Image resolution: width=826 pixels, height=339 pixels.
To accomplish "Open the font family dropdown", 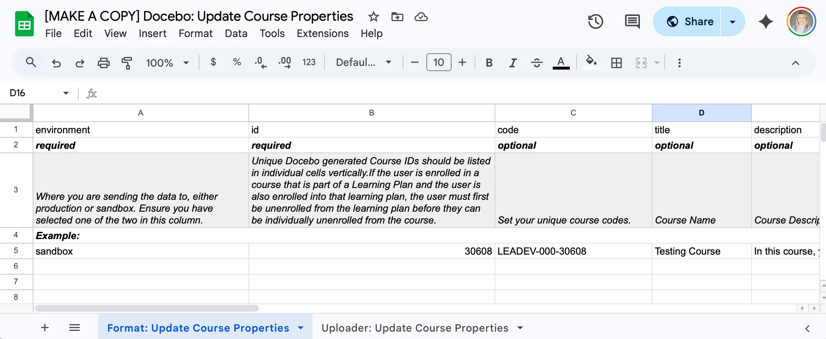I will point(364,62).
